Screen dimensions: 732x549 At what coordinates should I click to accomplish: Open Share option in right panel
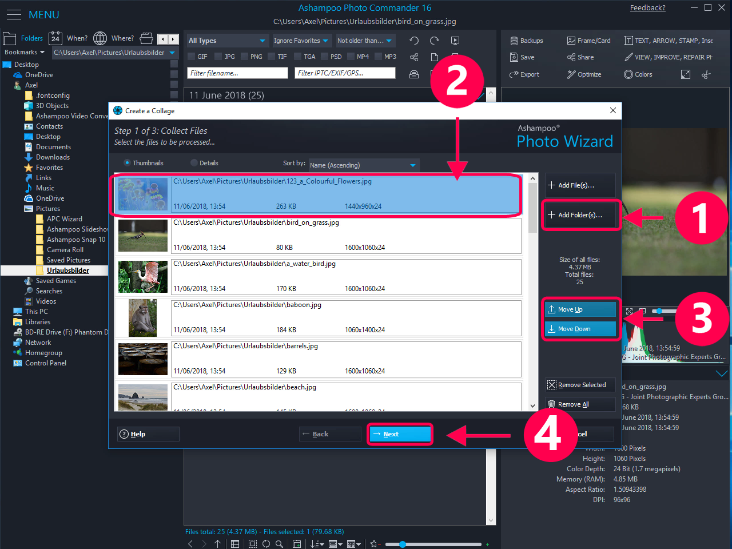(580, 57)
